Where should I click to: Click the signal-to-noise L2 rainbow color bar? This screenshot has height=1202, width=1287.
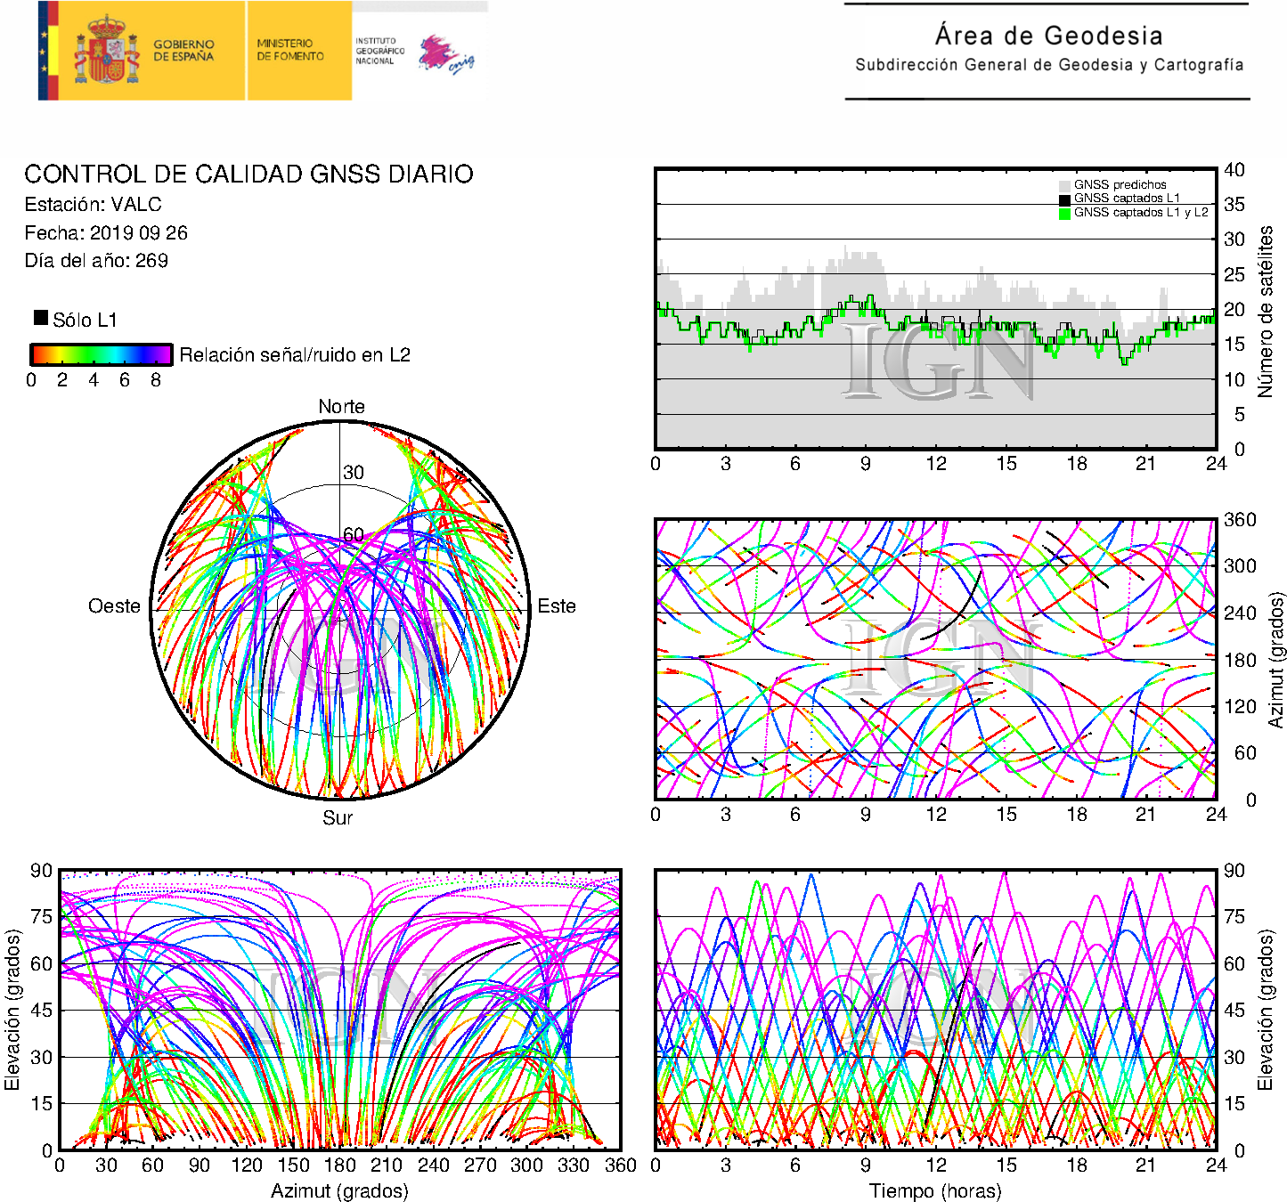click(x=101, y=354)
